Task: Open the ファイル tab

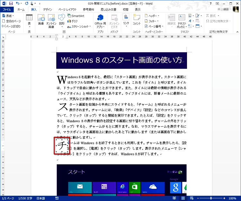Action: coord(7,10)
